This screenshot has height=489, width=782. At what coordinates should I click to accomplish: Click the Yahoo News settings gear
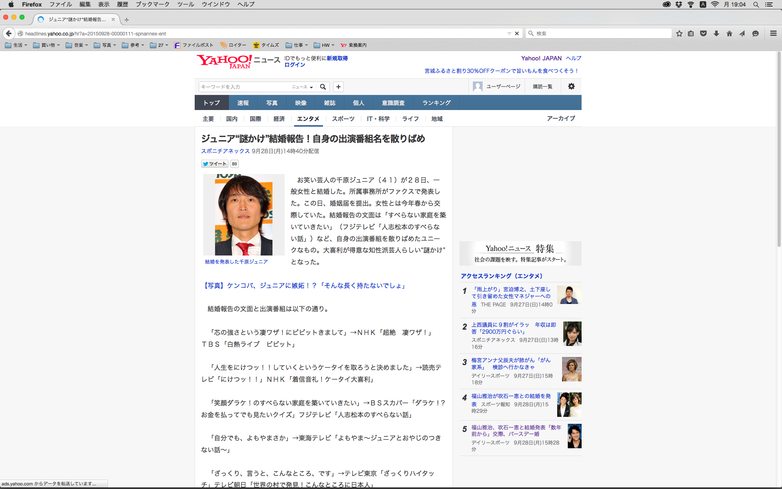[x=571, y=86]
